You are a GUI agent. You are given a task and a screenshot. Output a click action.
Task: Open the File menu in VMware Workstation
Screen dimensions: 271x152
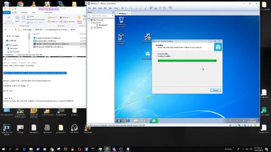(89, 8)
